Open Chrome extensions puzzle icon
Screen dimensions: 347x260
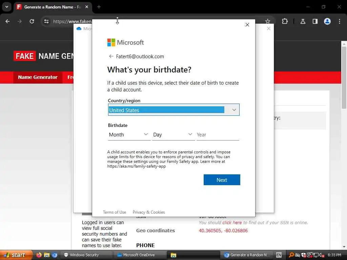tap(285, 21)
